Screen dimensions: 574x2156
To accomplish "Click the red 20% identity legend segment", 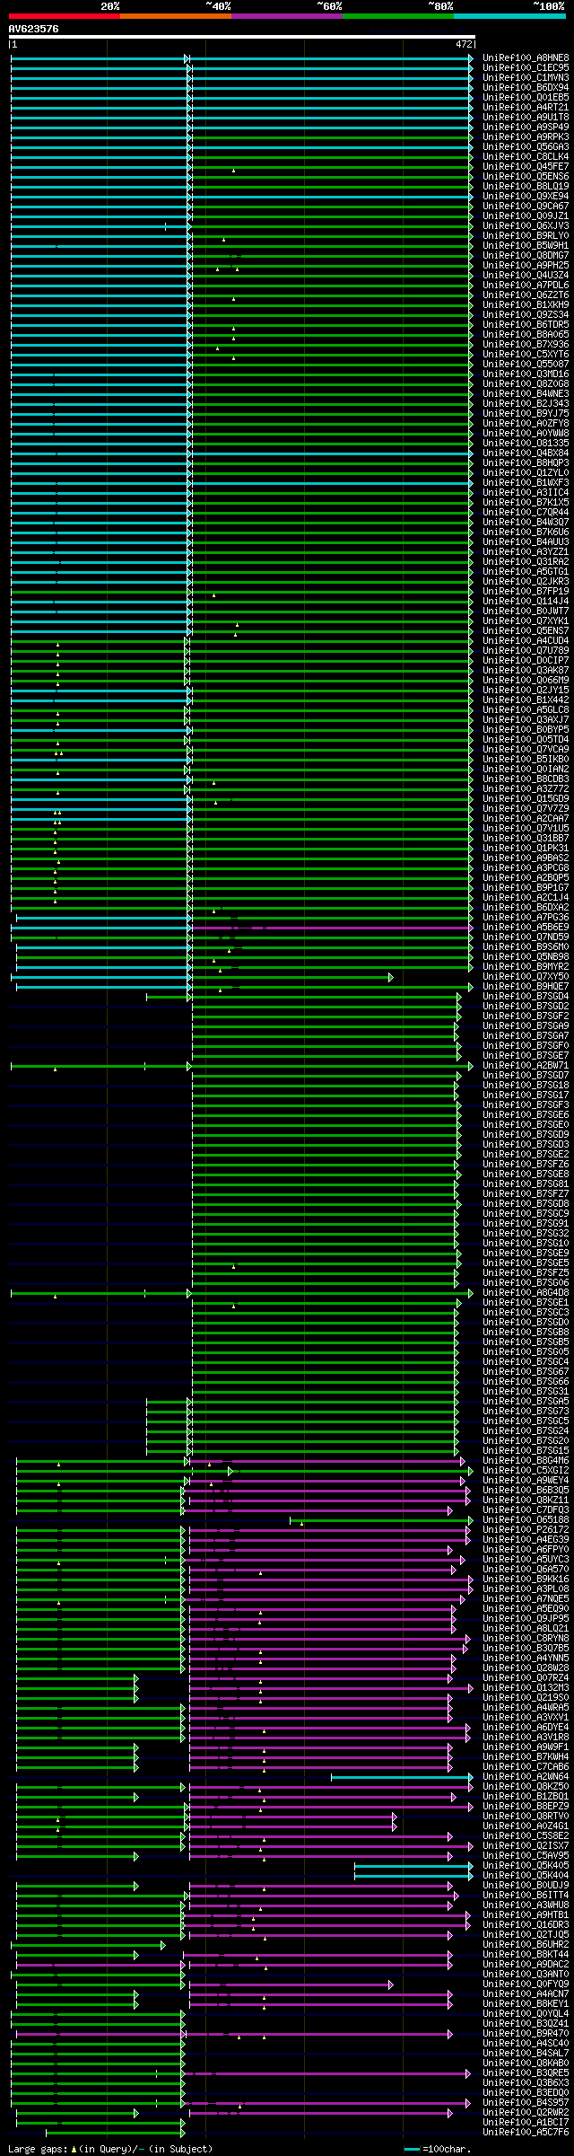I will point(65,15).
